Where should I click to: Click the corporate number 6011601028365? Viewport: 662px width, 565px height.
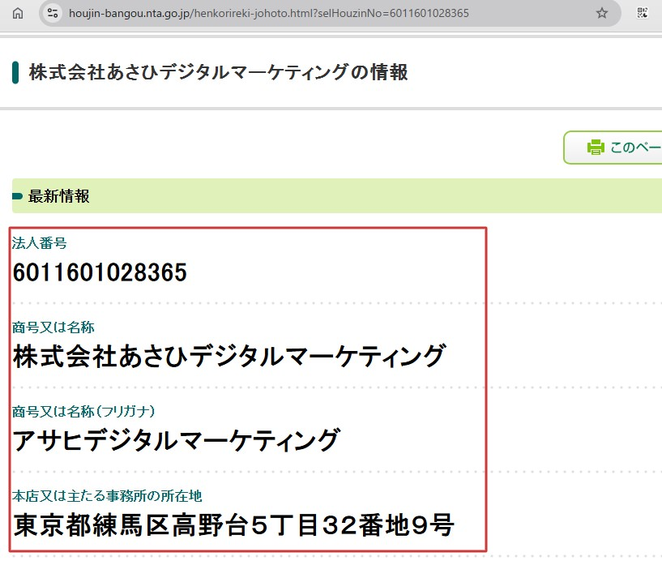click(x=99, y=272)
